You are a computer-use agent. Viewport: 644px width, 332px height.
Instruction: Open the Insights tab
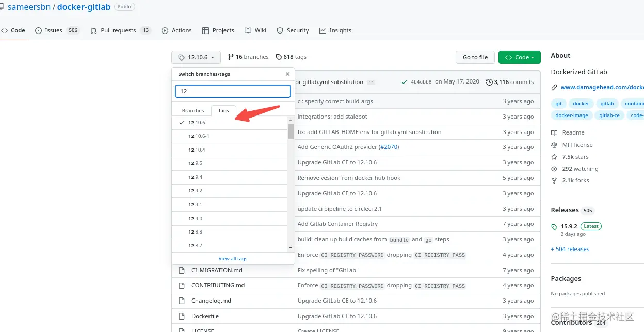(335, 30)
